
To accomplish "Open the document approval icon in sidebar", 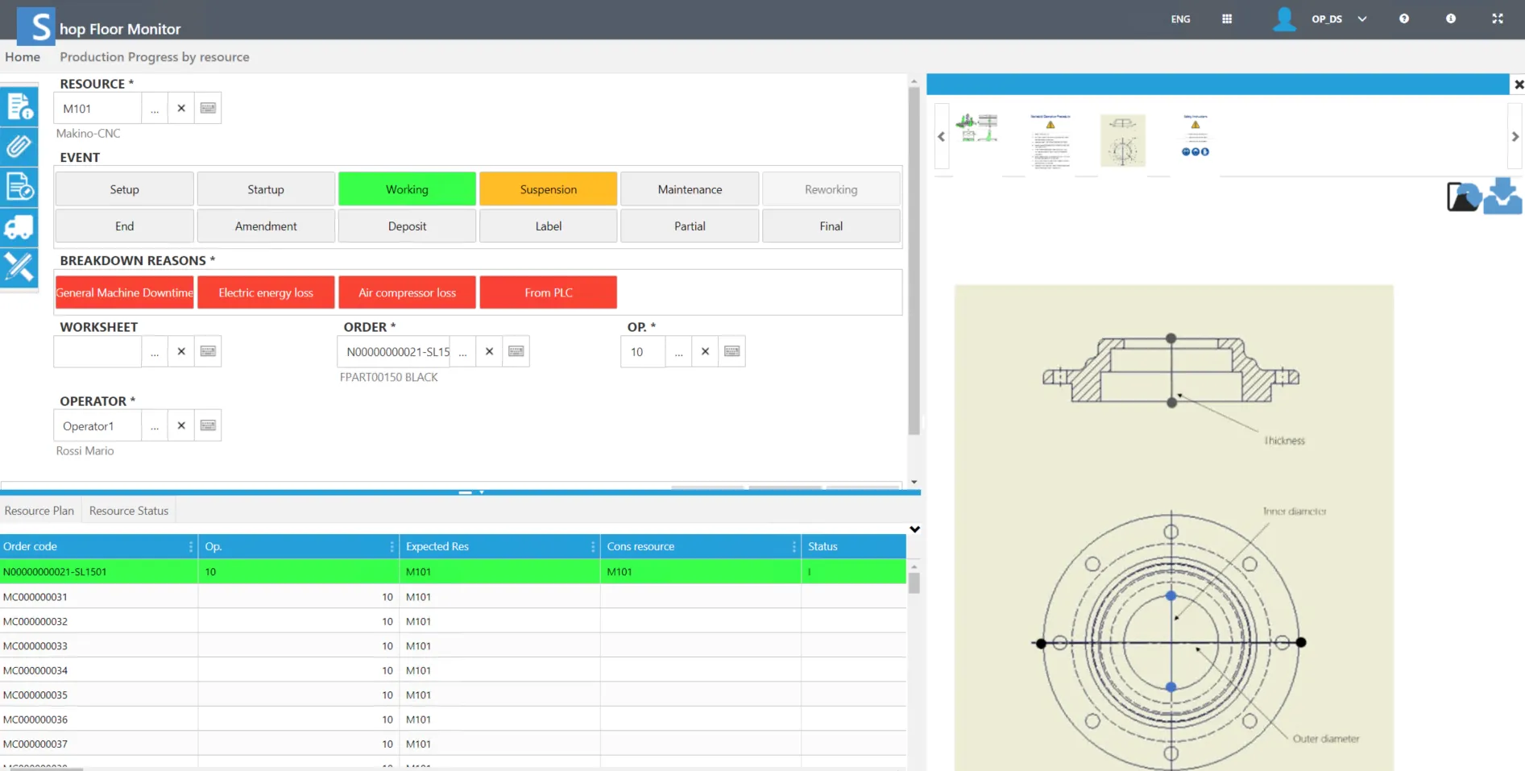I will coord(19,187).
